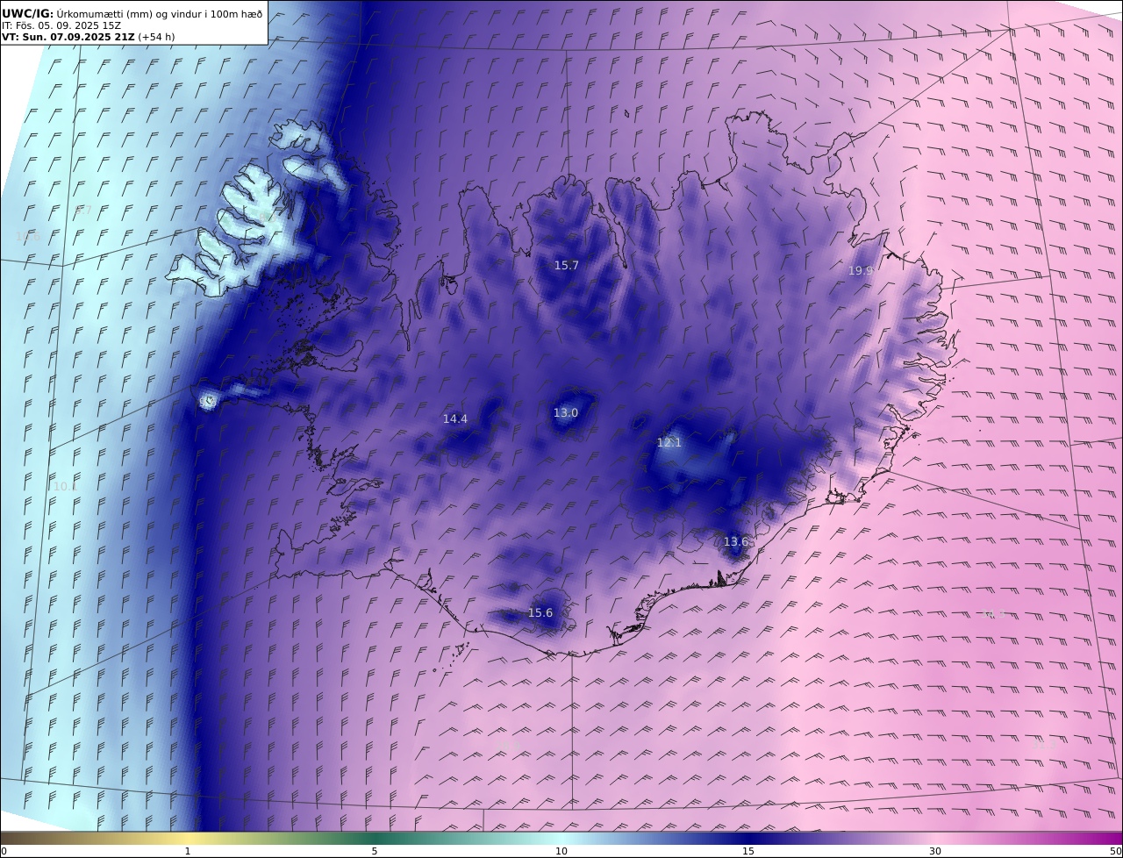Click the color bar tick labeled 50

[x=1116, y=851]
